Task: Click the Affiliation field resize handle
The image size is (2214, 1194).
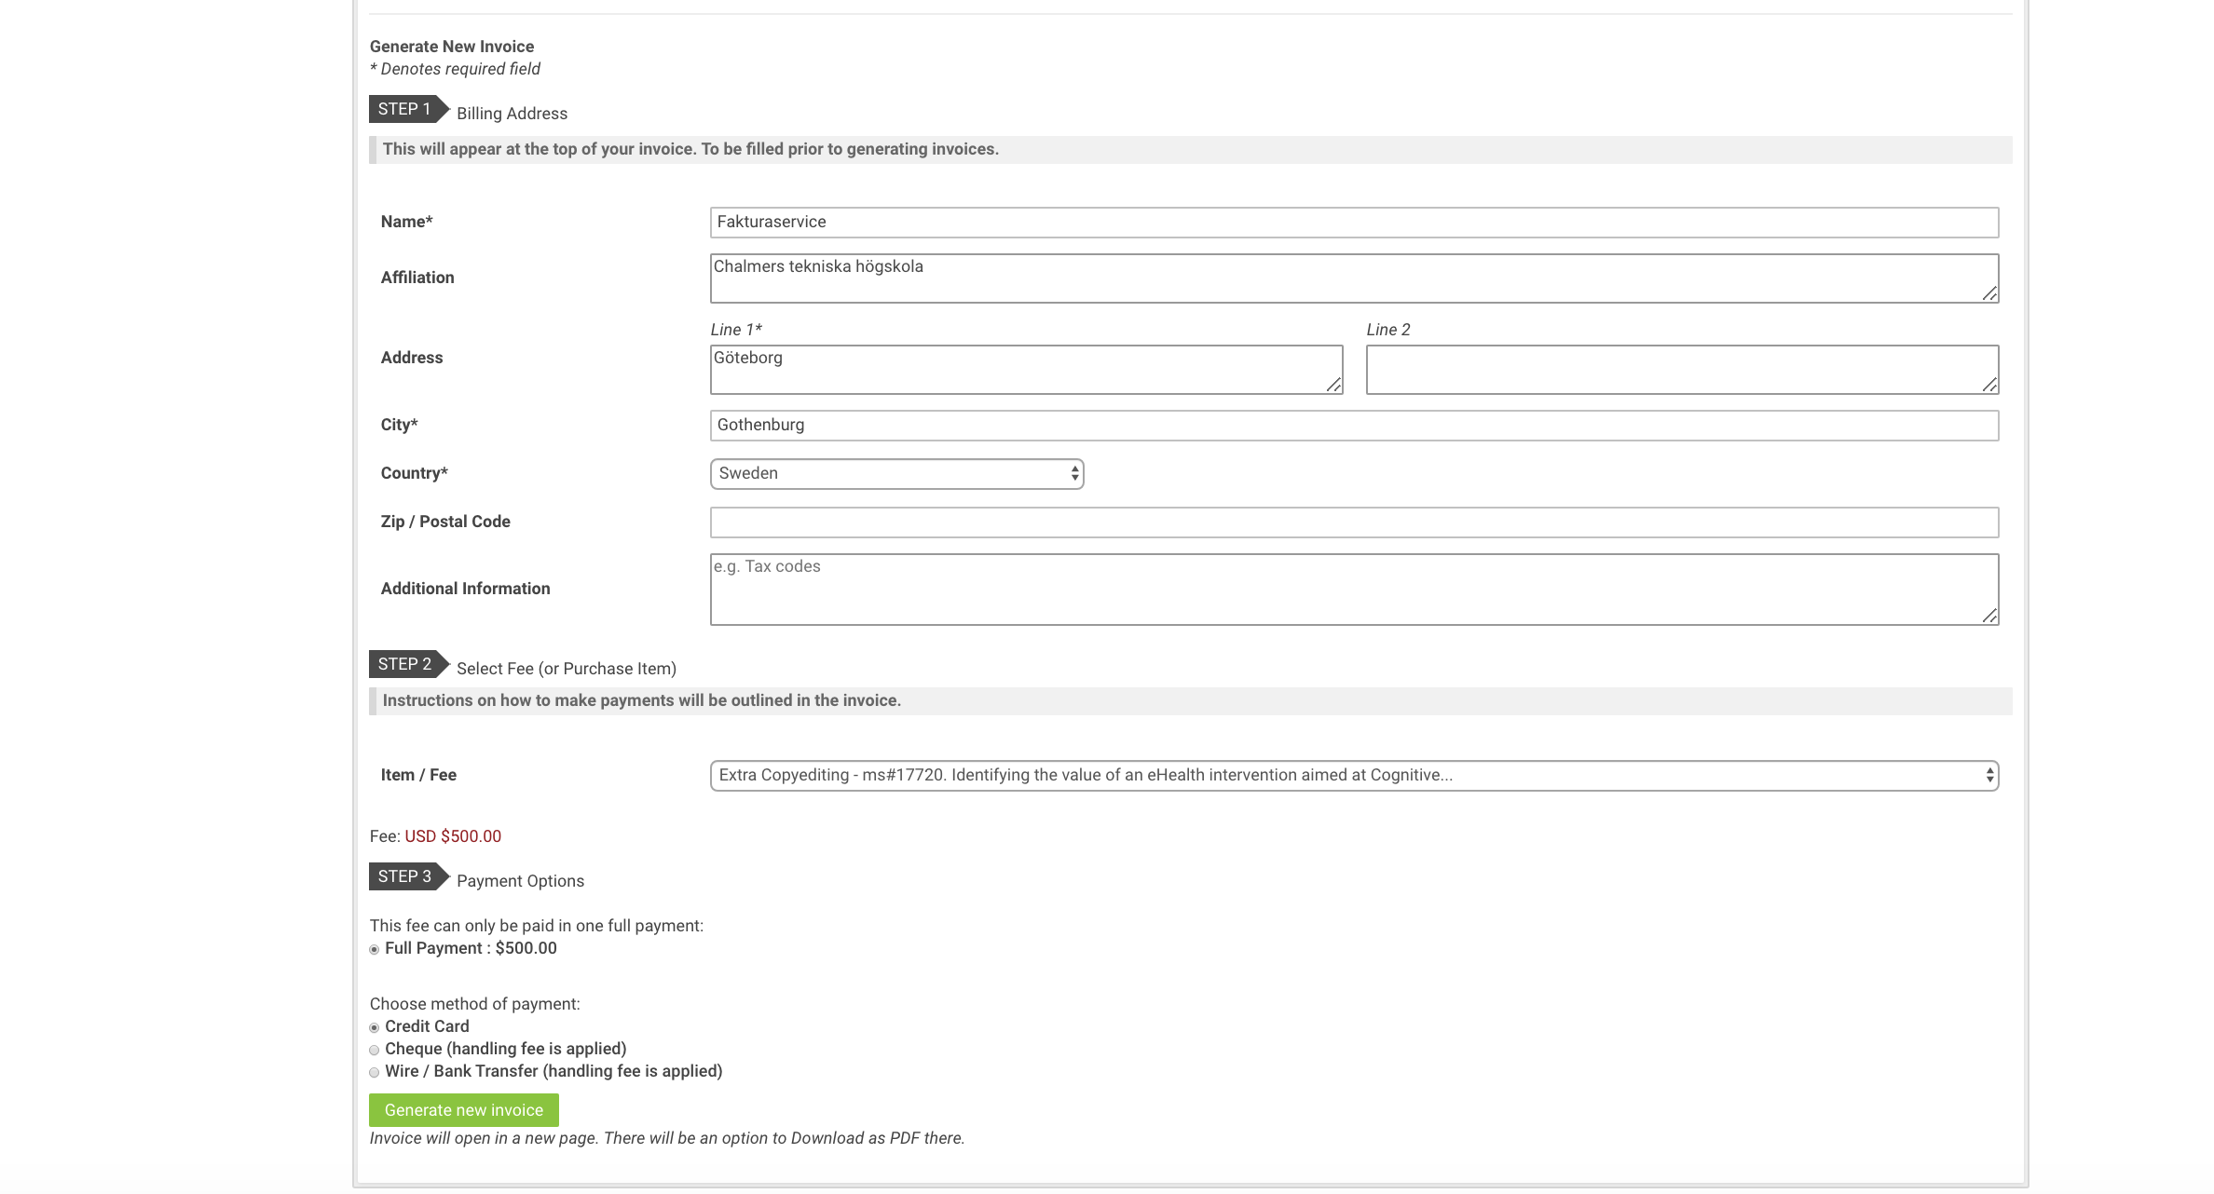Action: pos(1989,293)
